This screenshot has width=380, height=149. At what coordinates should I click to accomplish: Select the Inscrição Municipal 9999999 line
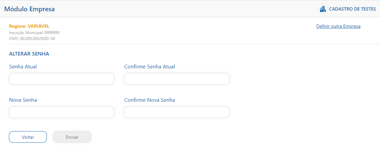coord(34,32)
